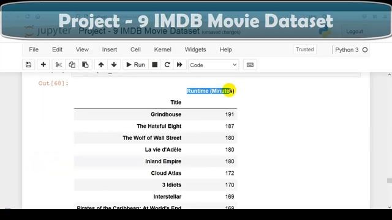Image resolution: width=392 pixels, height=220 pixels.
Task: Open the Help menu
Action: (x=226, y=50)
